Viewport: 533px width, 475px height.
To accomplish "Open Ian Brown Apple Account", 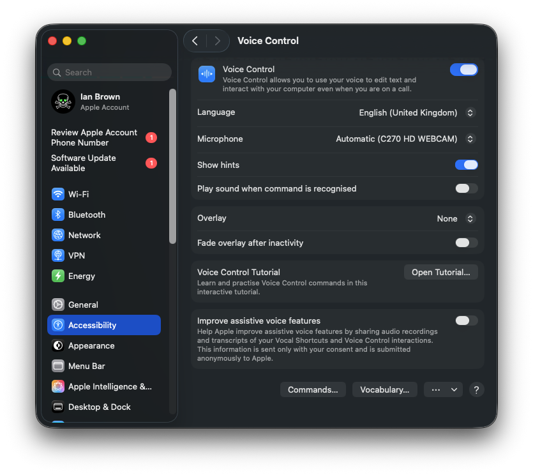I will [x=104, y=102].
